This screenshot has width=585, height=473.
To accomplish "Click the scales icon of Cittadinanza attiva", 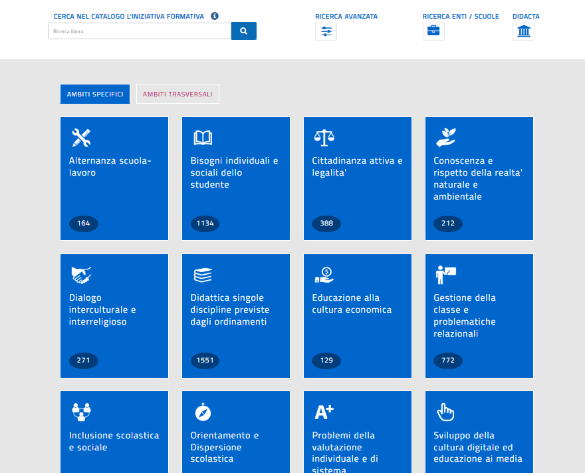I will point(324,138).
